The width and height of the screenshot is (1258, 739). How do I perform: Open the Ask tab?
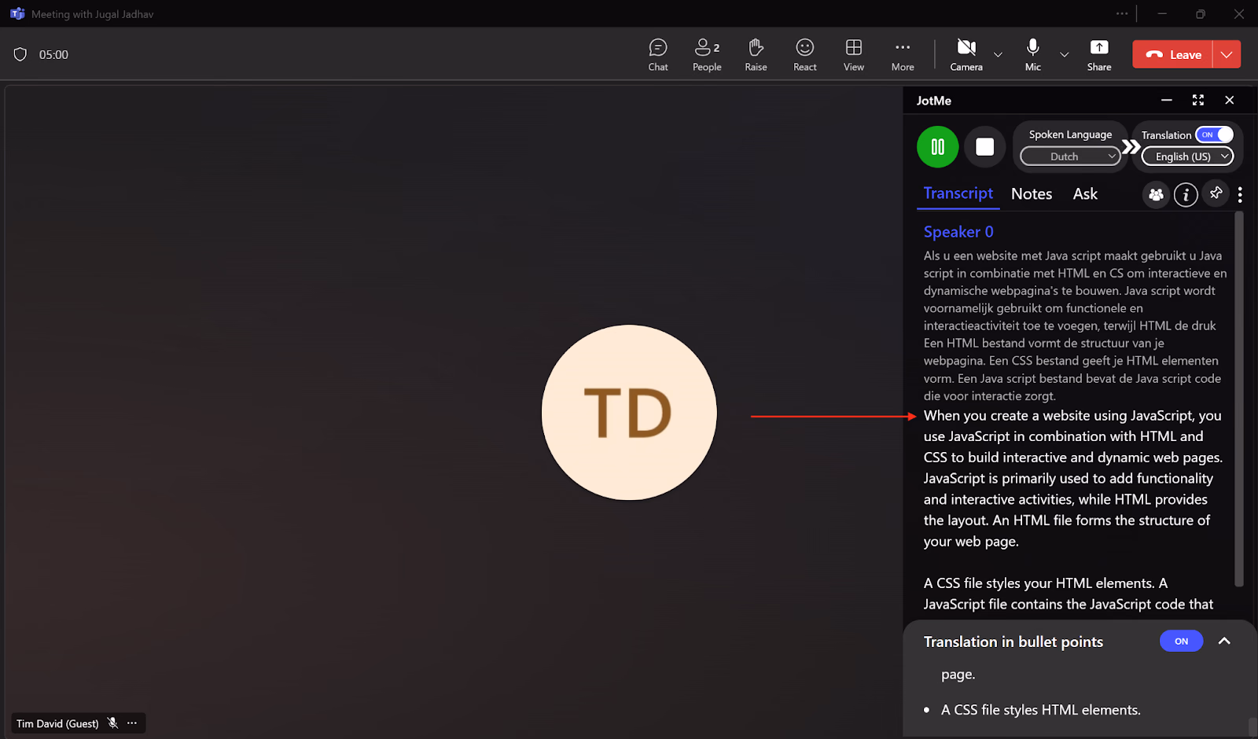pos(1085,194)
